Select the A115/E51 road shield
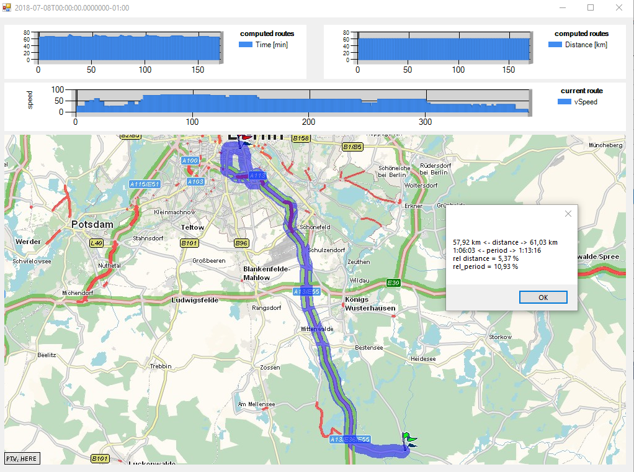The height and width of the screenshot is (472, 634). point(145,184)
